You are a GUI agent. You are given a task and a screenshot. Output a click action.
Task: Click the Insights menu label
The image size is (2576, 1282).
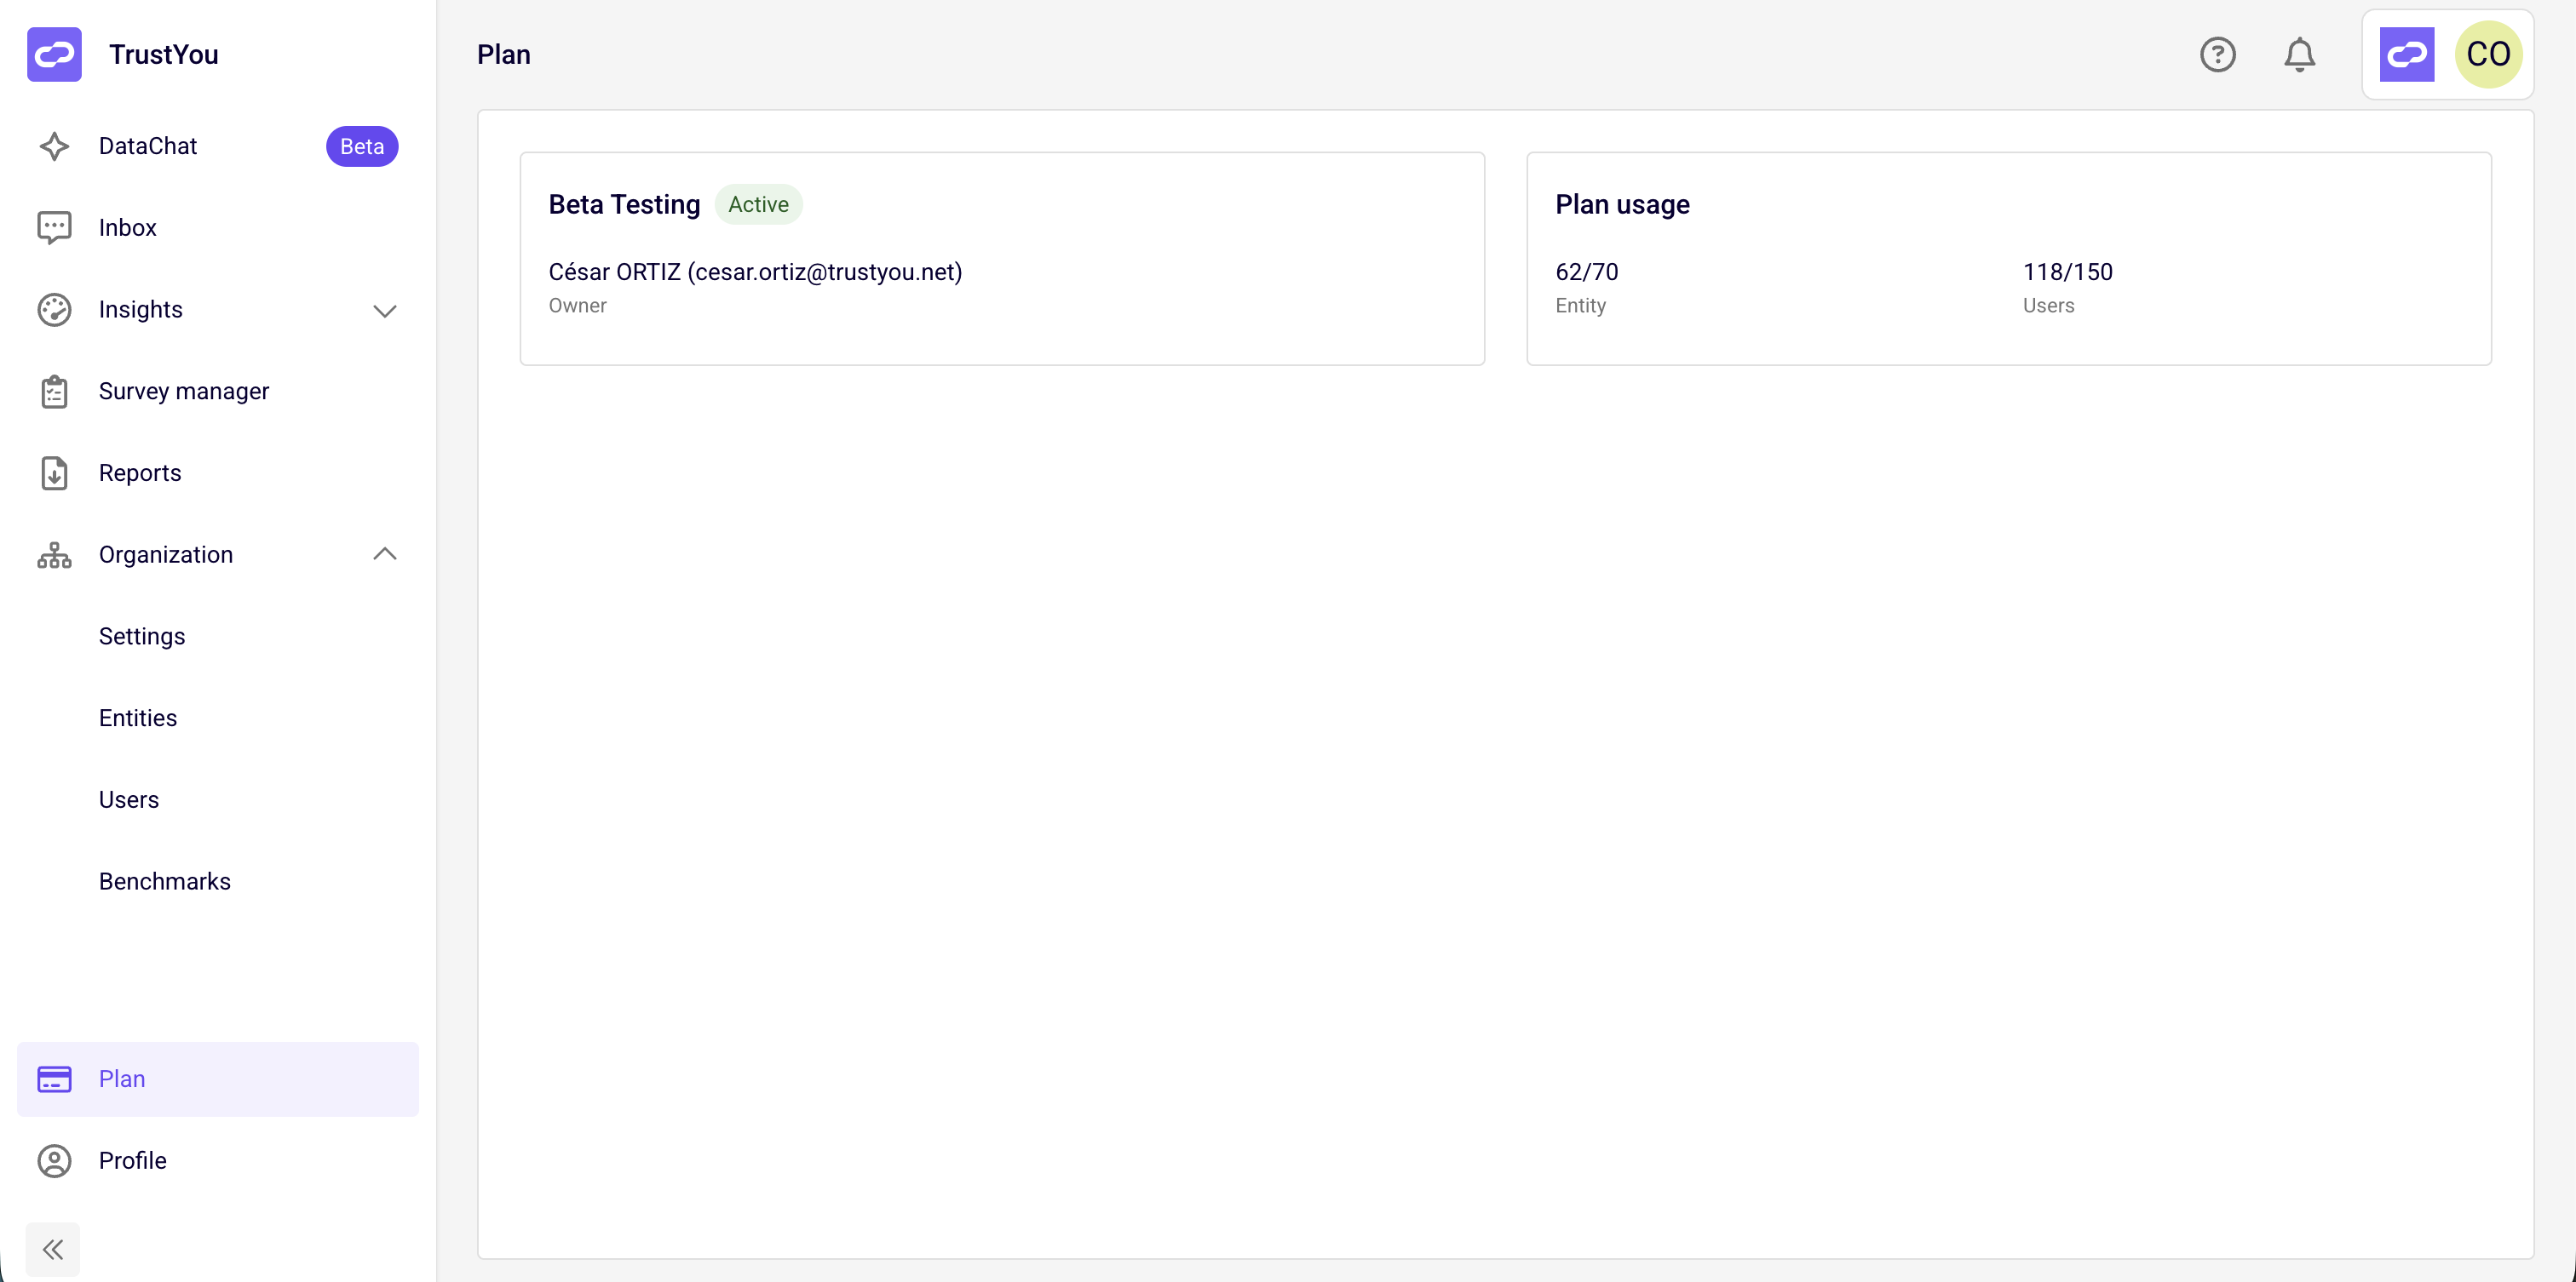(141, 310)
